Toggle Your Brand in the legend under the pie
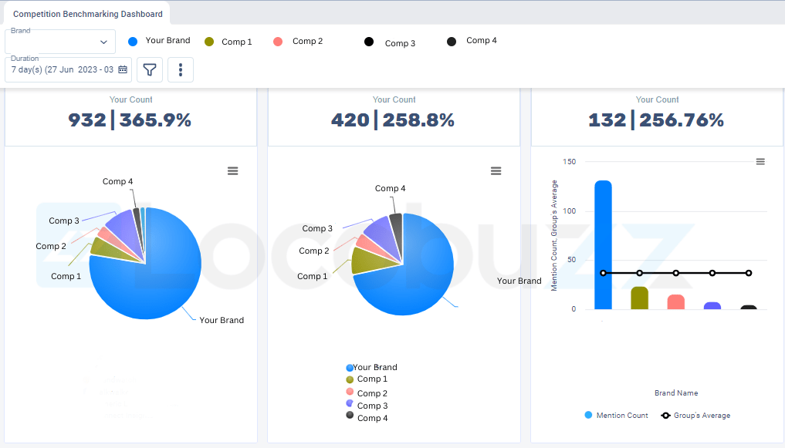The height and width of the screenshot is (448, 785). (371, 367)
